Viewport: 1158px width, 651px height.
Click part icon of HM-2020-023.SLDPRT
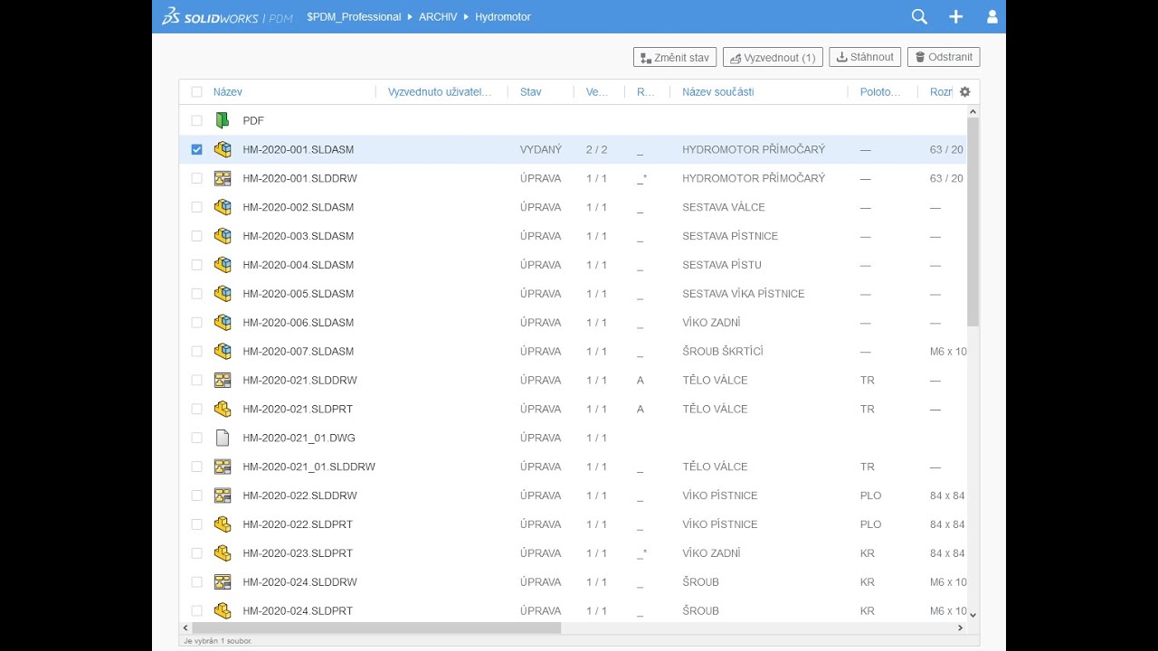point(223,553)
